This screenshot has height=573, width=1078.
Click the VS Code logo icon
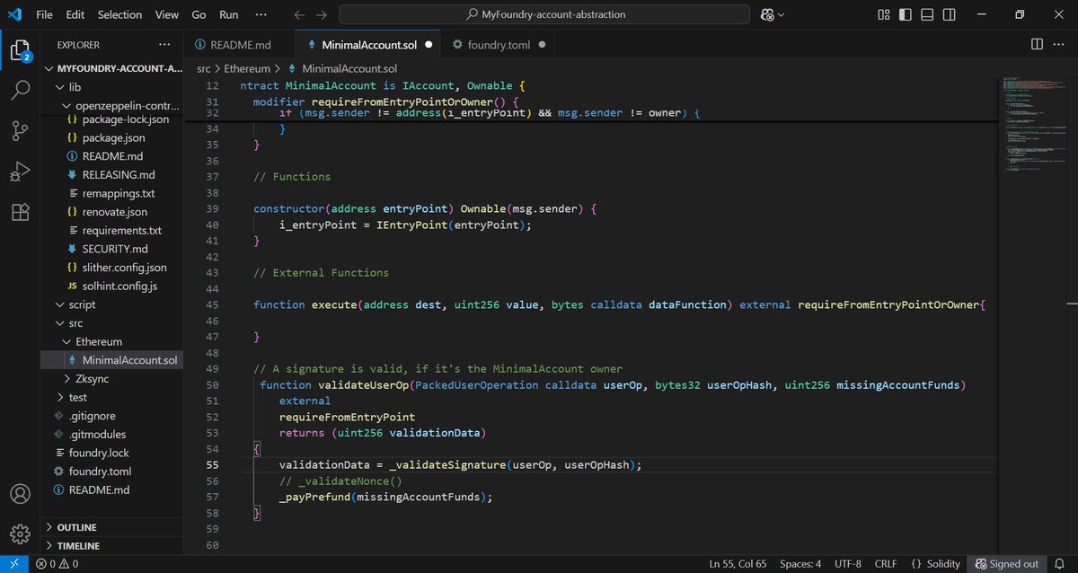(15, 14)
